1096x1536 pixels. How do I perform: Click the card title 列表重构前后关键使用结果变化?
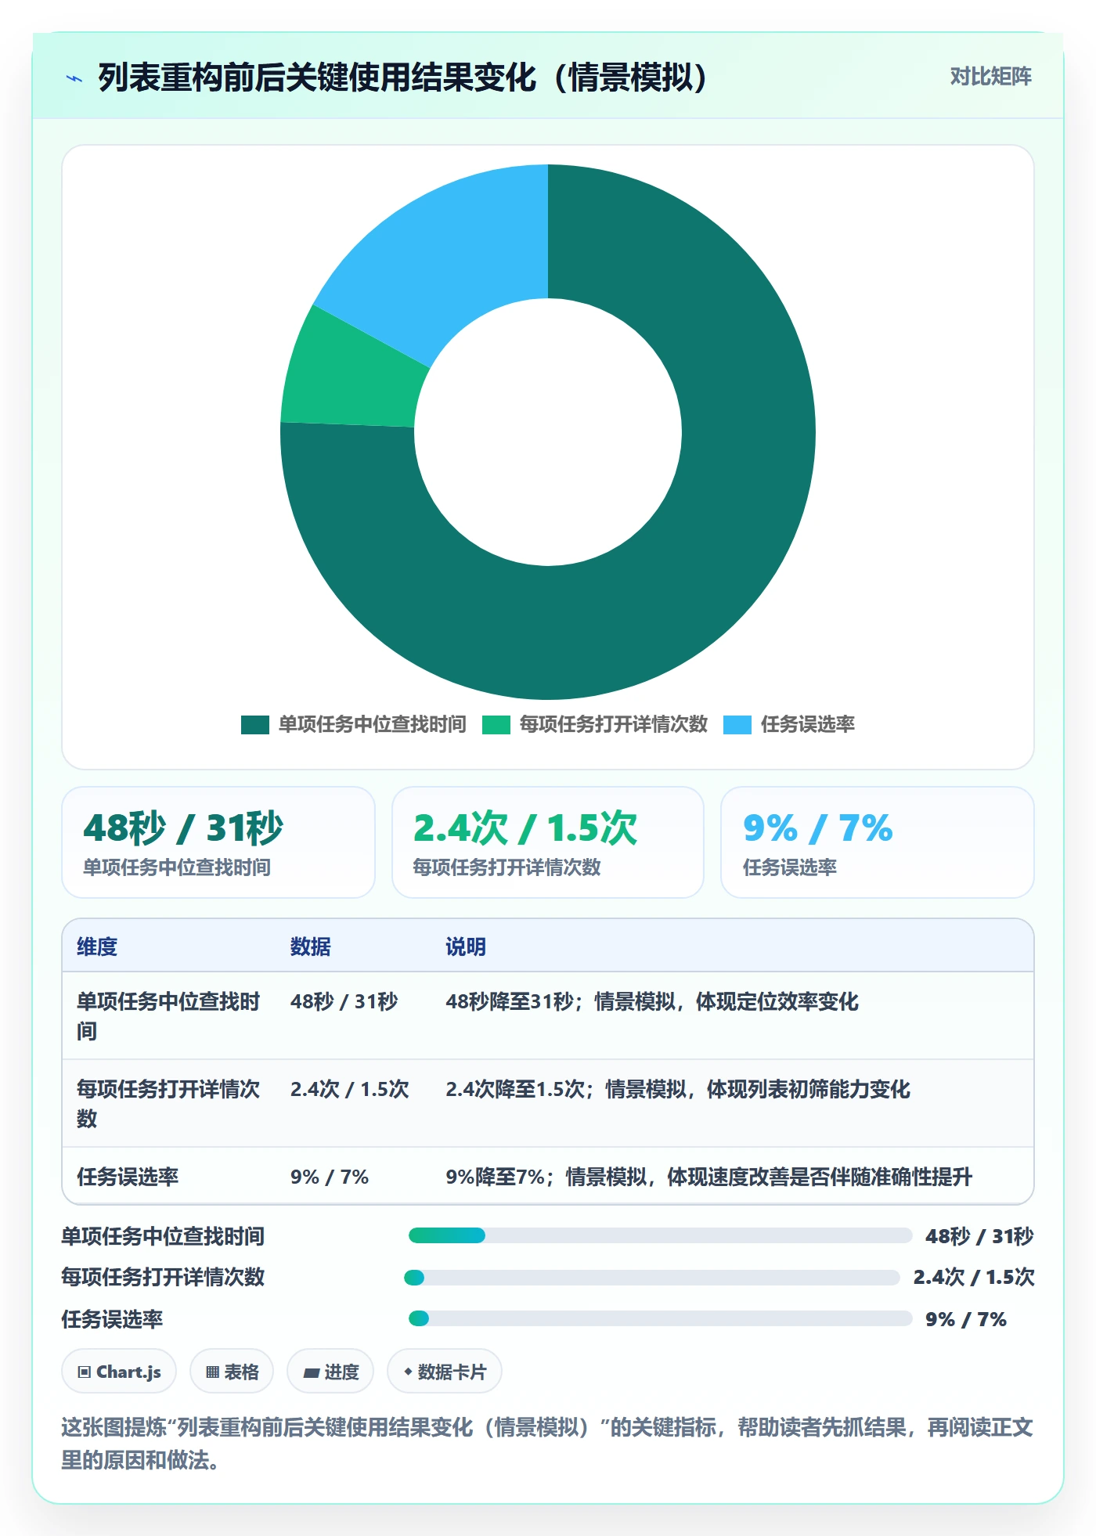pos(404,78)
